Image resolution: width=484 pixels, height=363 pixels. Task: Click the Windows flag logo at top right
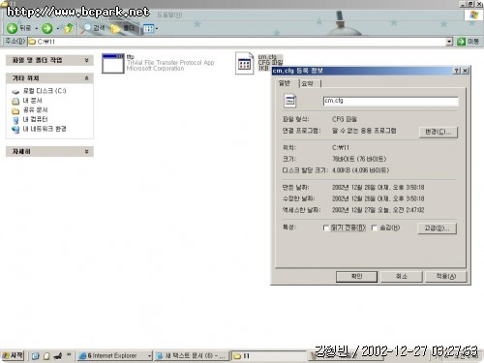point(473,15)
